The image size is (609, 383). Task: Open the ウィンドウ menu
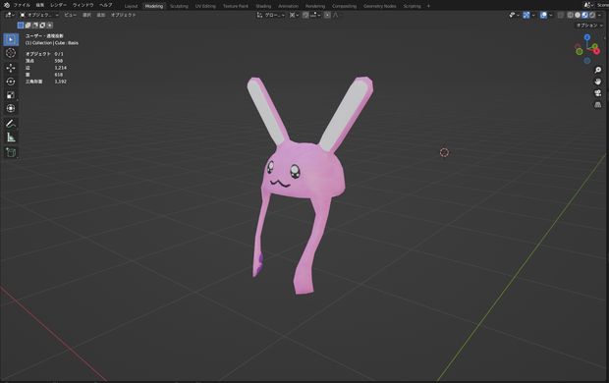click(83, 5)
